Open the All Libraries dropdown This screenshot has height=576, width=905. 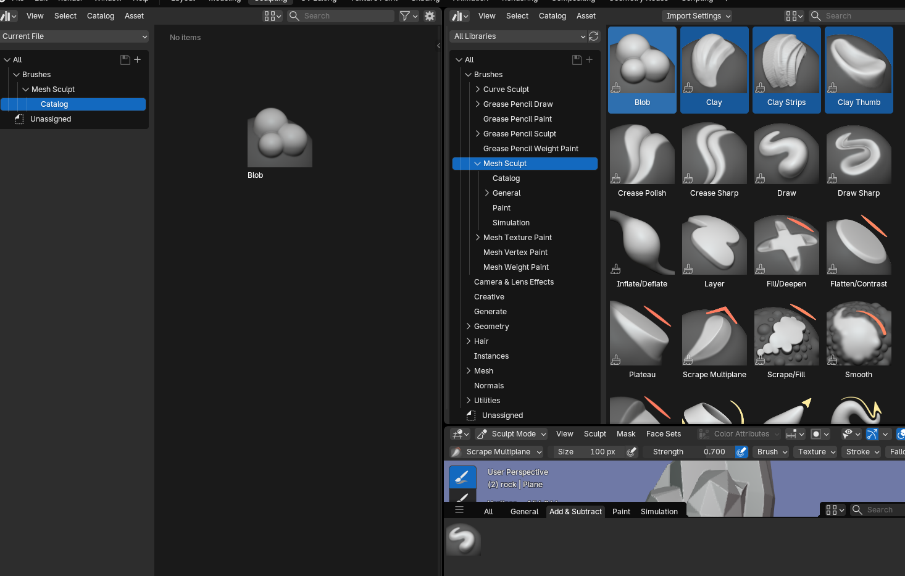coord(519,36)
